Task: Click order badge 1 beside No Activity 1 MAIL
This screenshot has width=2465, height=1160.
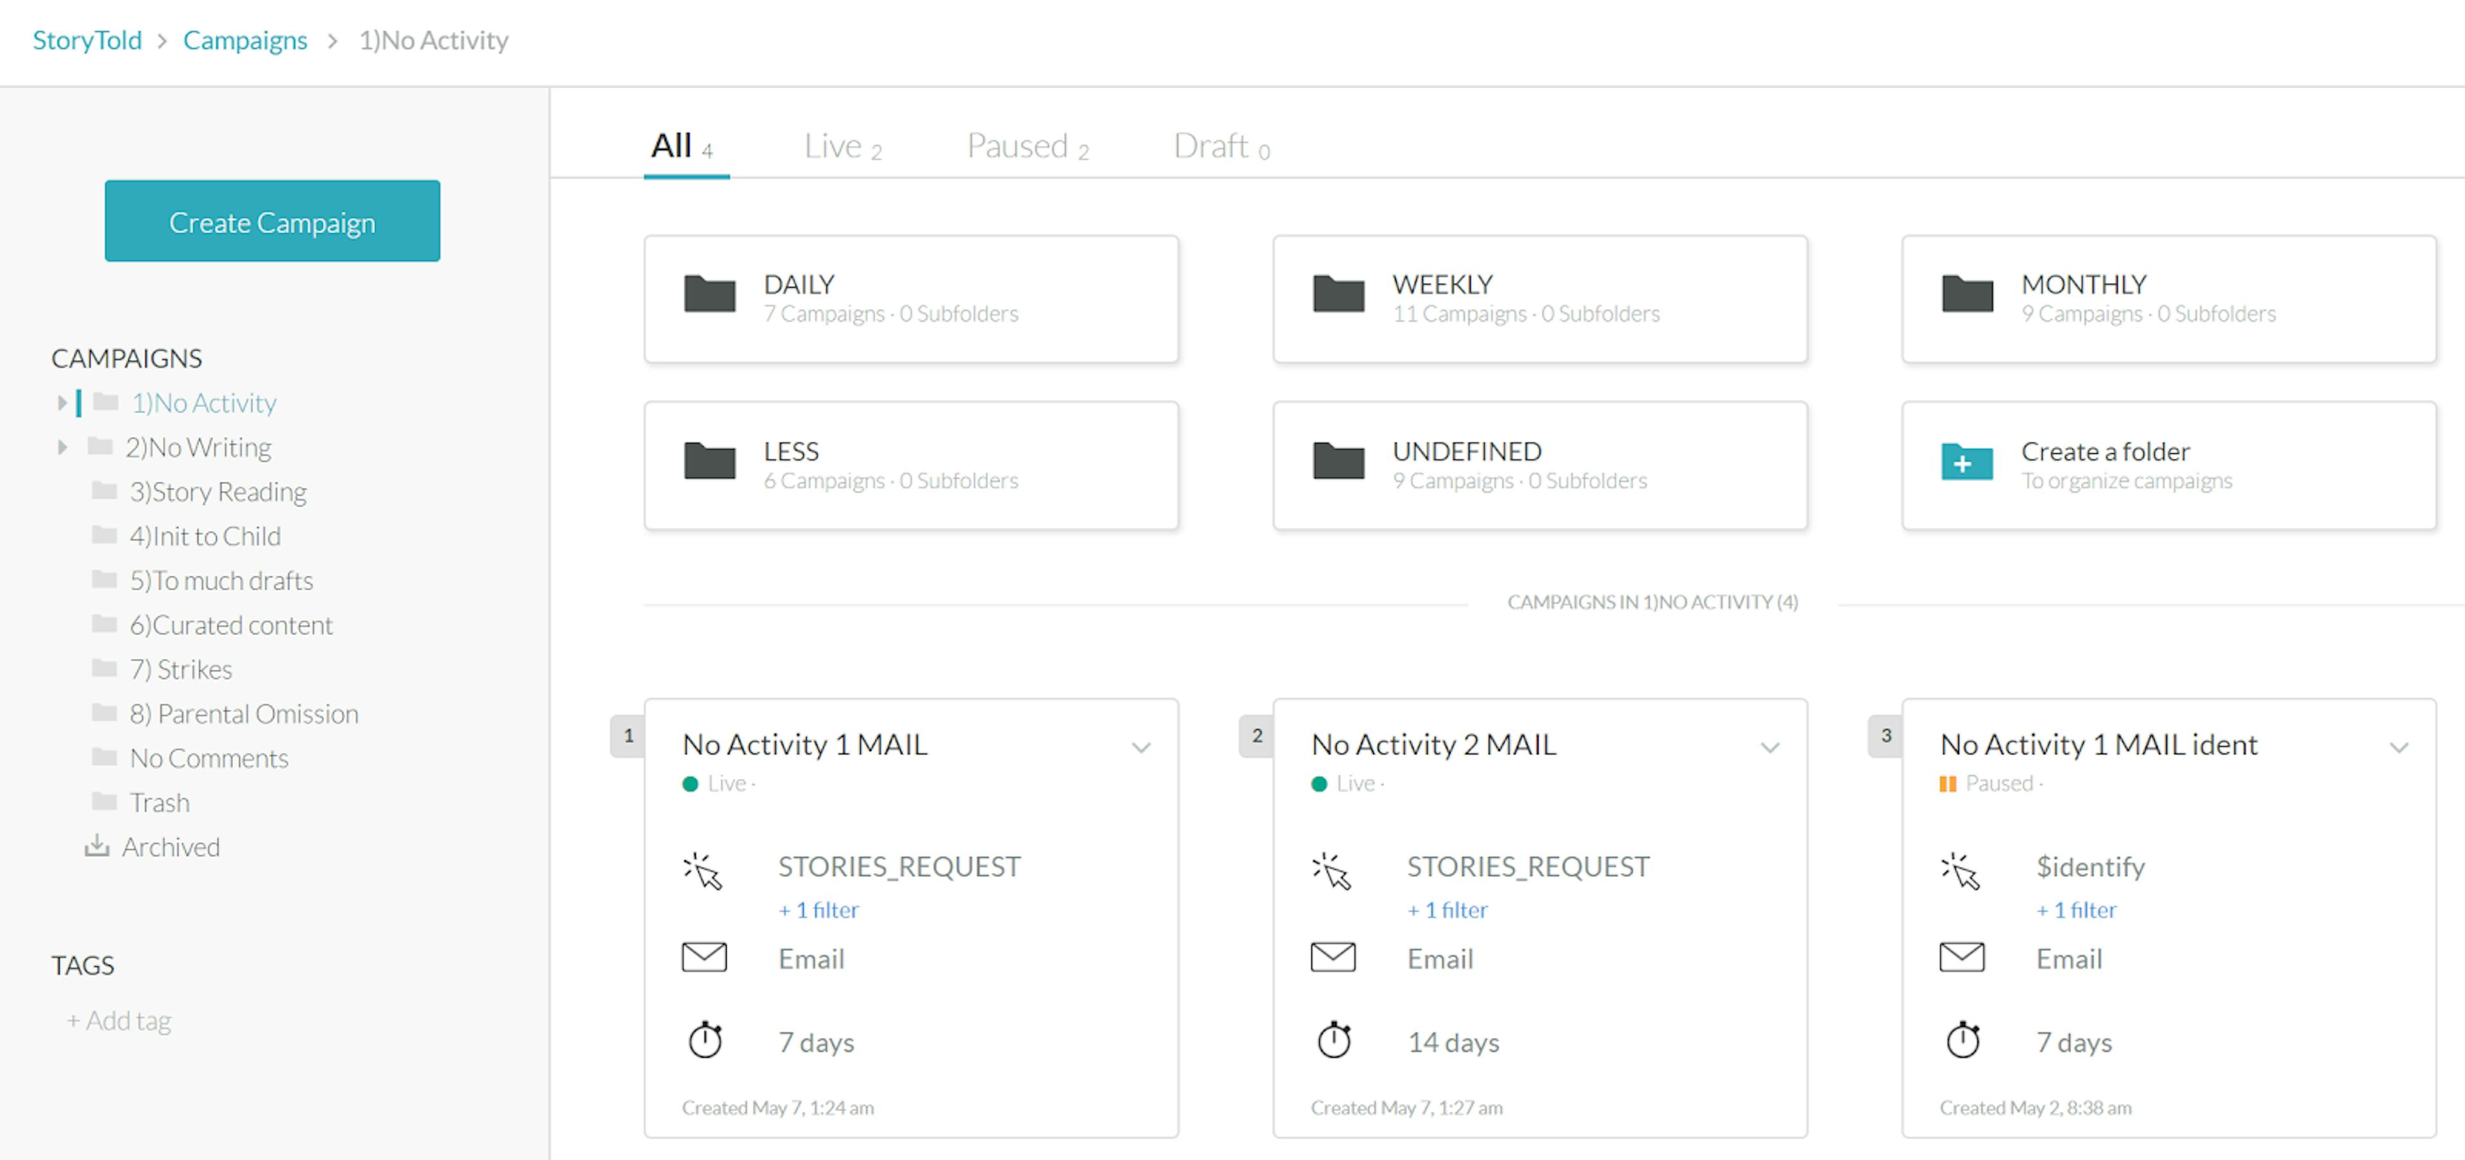Action: [x=628, y=736]
